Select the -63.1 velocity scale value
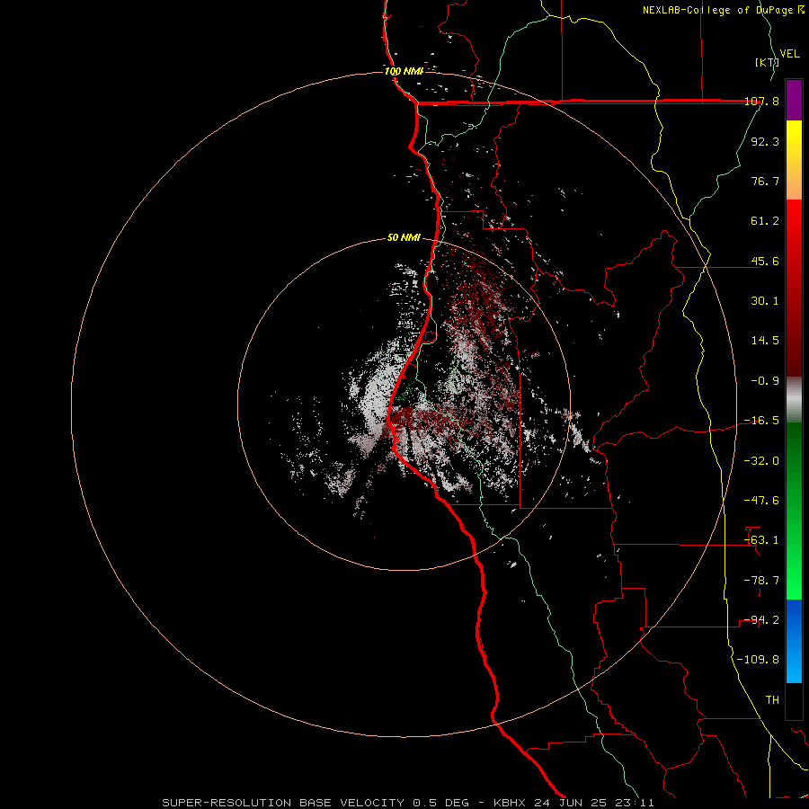The width and height of the screenshot is (809, 809). [762, 540]
